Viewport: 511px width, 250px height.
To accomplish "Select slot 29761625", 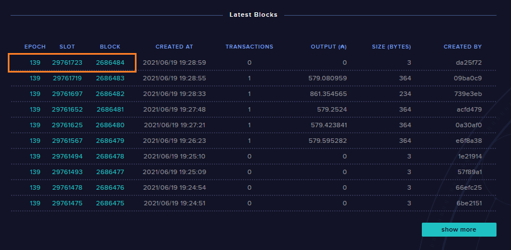I will coord(67,125).
